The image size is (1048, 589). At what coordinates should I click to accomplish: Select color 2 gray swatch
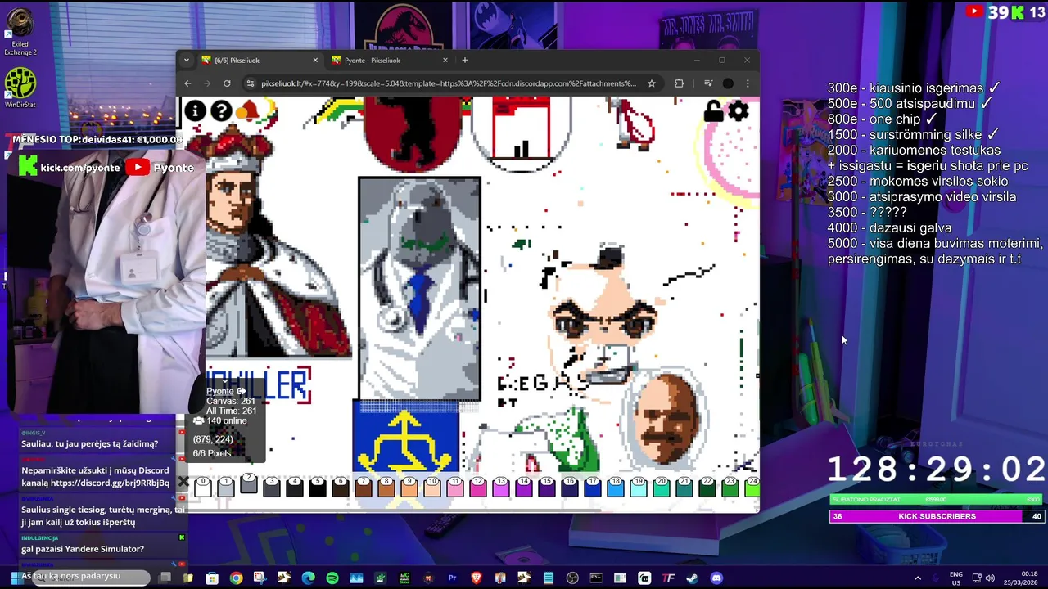(248, 485)
